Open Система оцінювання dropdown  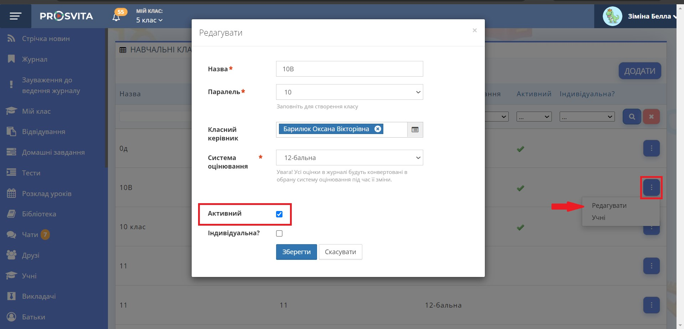[x=349, y=158]
